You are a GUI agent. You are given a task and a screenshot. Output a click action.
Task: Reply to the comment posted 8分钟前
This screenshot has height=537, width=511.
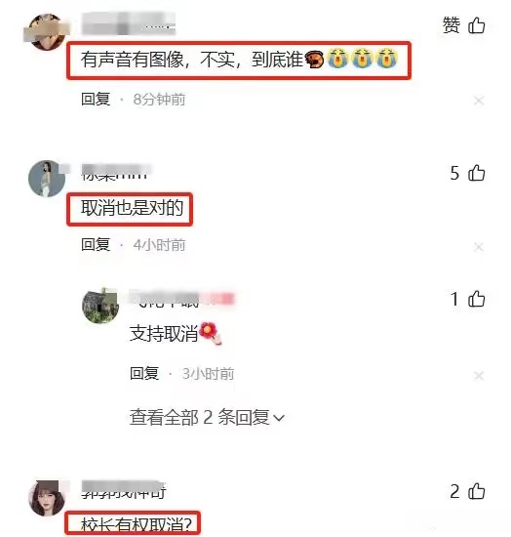96,100
